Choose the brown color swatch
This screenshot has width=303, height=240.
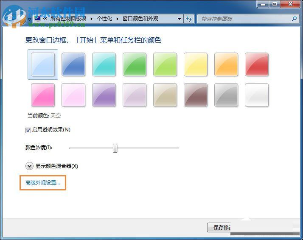196,95
